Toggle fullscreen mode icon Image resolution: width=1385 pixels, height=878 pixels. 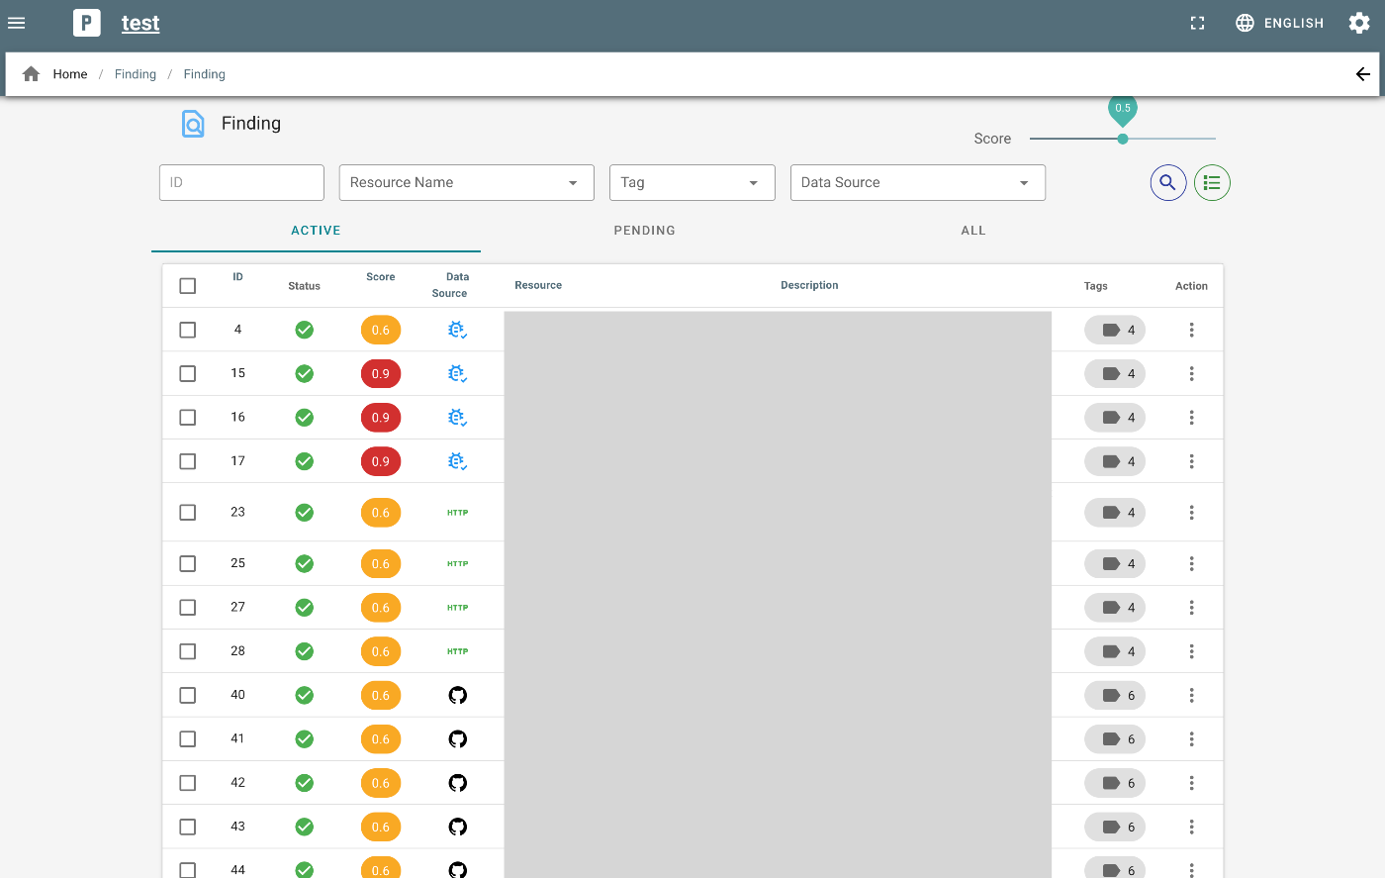point(1197,23)
